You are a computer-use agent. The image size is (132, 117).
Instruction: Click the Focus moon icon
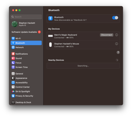point(13,63)
